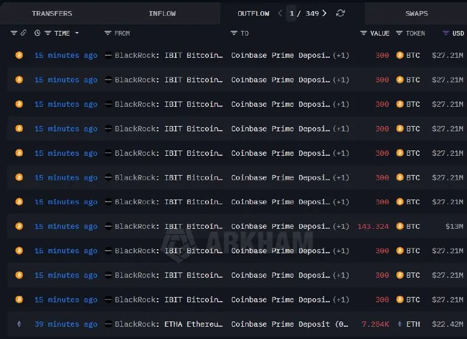Expand the (+1) recipients in first row
Image resolution: width=467 pixels, height=339 pixels.
point(341,55)
